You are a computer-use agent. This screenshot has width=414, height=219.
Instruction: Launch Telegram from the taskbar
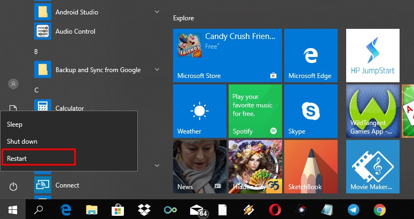tap(353, 210)
